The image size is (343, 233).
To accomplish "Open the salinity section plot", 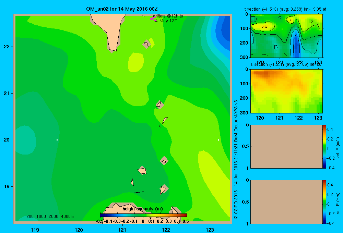I will point(286,91).
